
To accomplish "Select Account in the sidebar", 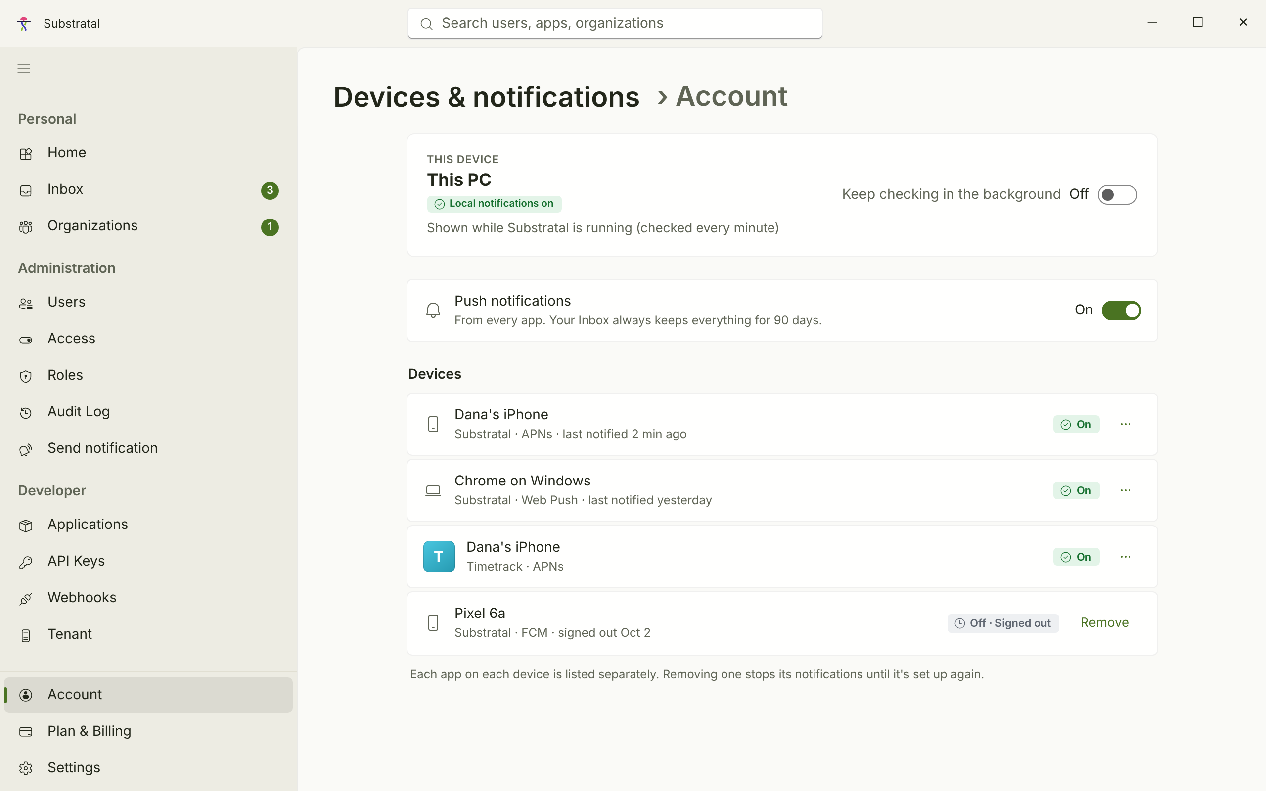I will pos(148,695).
